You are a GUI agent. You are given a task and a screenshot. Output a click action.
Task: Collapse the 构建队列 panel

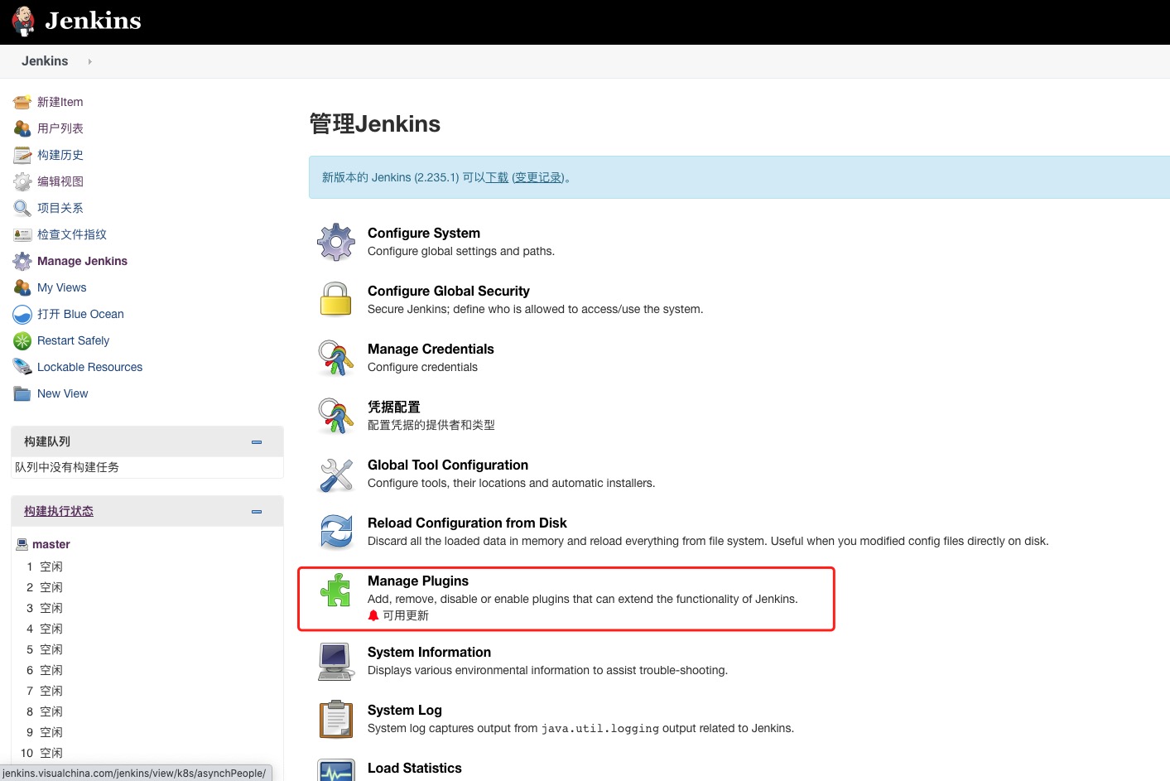pos(257,442)
